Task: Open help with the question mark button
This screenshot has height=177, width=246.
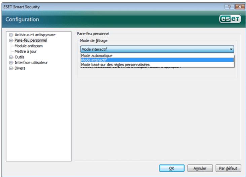Action: [230, 7]
